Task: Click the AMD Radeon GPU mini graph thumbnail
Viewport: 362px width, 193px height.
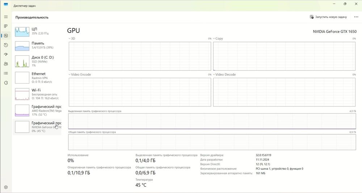Action: [x=22, y=110]
